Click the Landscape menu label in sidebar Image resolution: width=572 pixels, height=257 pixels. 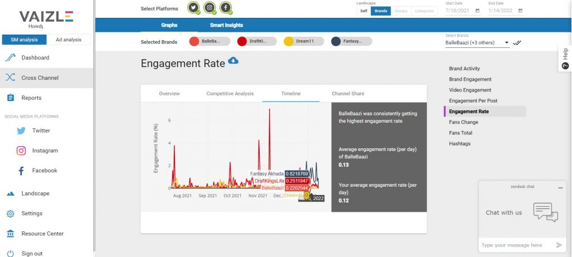point(35,193)
